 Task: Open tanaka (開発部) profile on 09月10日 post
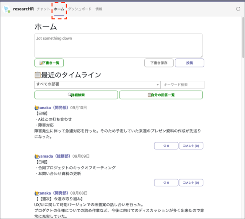pos(53,108)
